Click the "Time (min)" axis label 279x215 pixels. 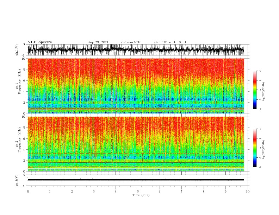click(x=141, y=195)
